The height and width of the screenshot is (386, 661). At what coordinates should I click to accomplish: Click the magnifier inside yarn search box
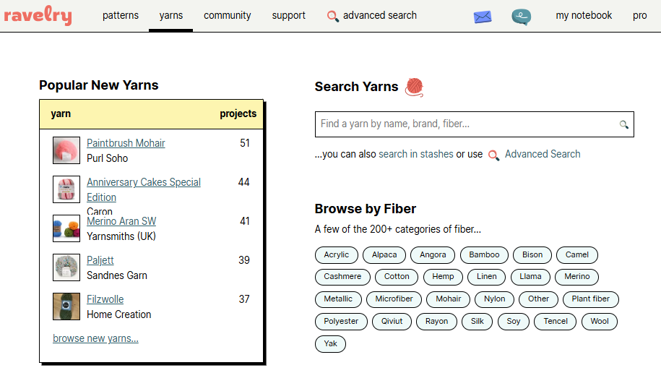[623, 125]
